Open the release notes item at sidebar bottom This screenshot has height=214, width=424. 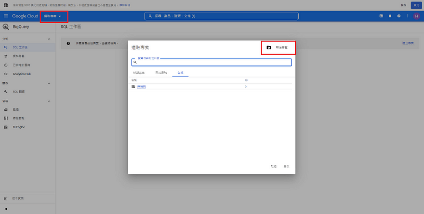tap(27, 198)
